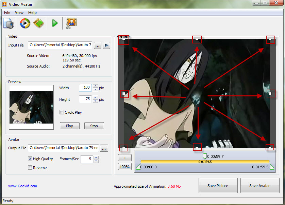Screen dimensions: 285x205
Task: Click the timeline position marker at 0:00:59.7
Action: pyautogui.click(x=205, y=156)
